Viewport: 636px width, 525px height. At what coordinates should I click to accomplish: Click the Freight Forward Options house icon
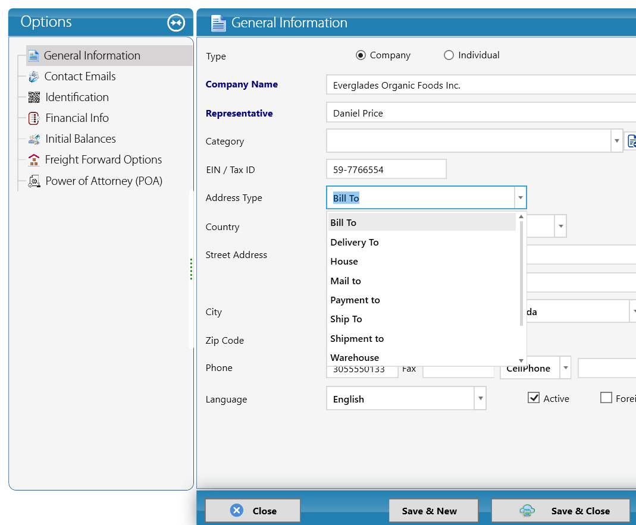34,160
